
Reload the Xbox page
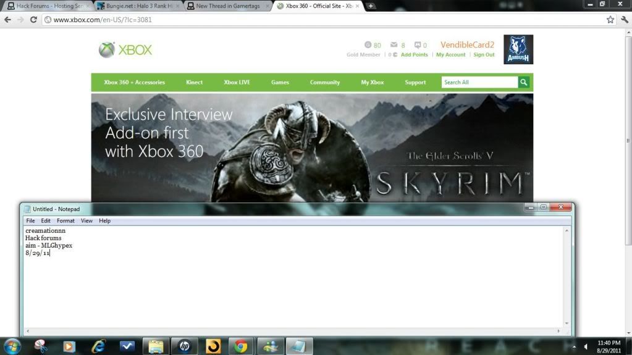[x=33, y=19]
